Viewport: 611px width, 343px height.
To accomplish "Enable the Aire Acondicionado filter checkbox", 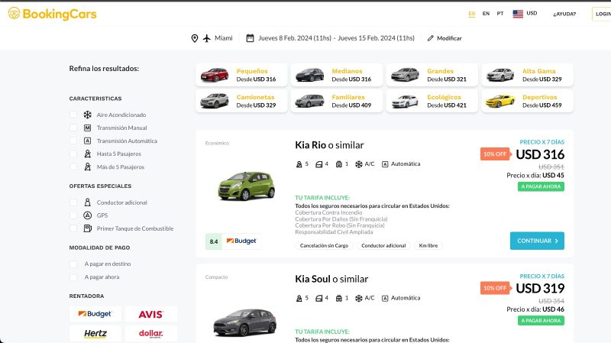I will (x=73, y=115).
